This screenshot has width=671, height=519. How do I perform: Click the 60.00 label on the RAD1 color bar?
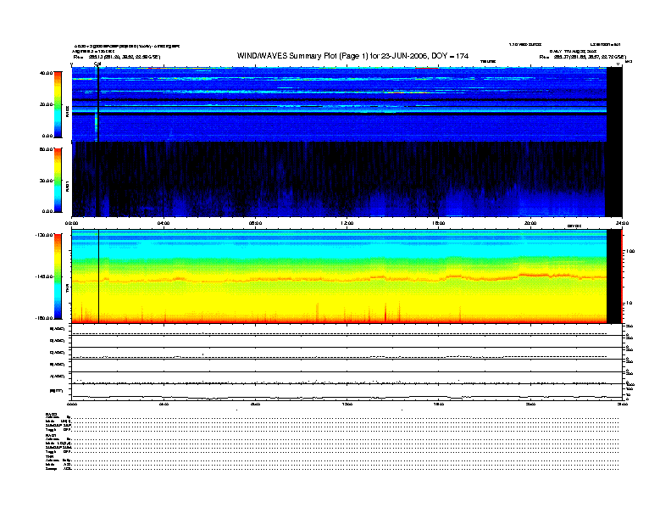(46, 149)
